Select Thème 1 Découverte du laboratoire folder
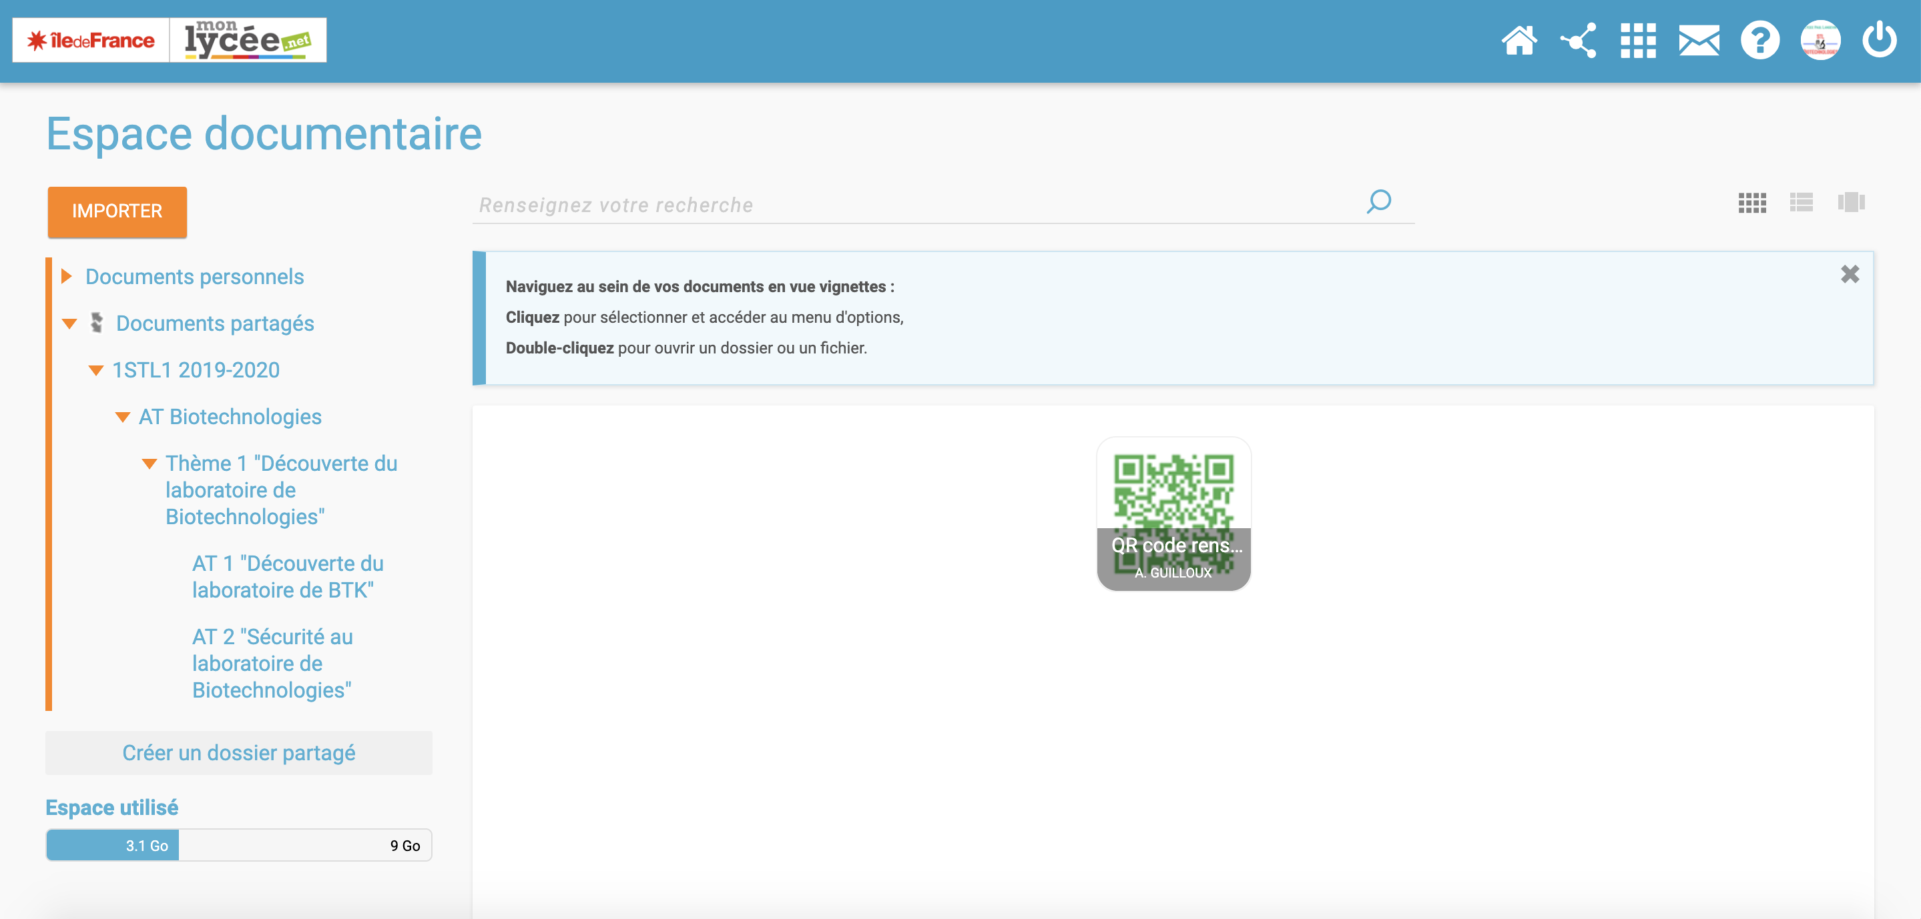1921x919 pixels. (x=281, y=490)
